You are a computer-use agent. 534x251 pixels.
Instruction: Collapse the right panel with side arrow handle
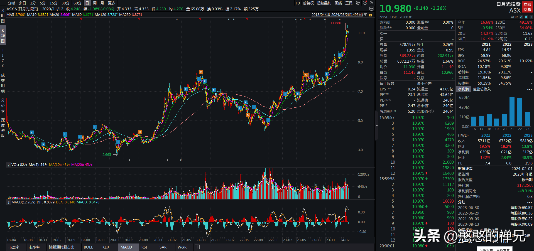click(x=377, y=125)
